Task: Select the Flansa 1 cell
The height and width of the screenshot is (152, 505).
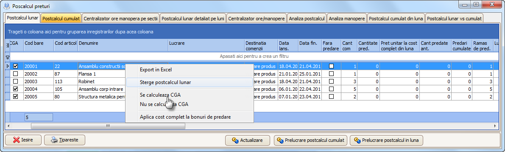Action: pyautogui.click(x=102, y=74)
